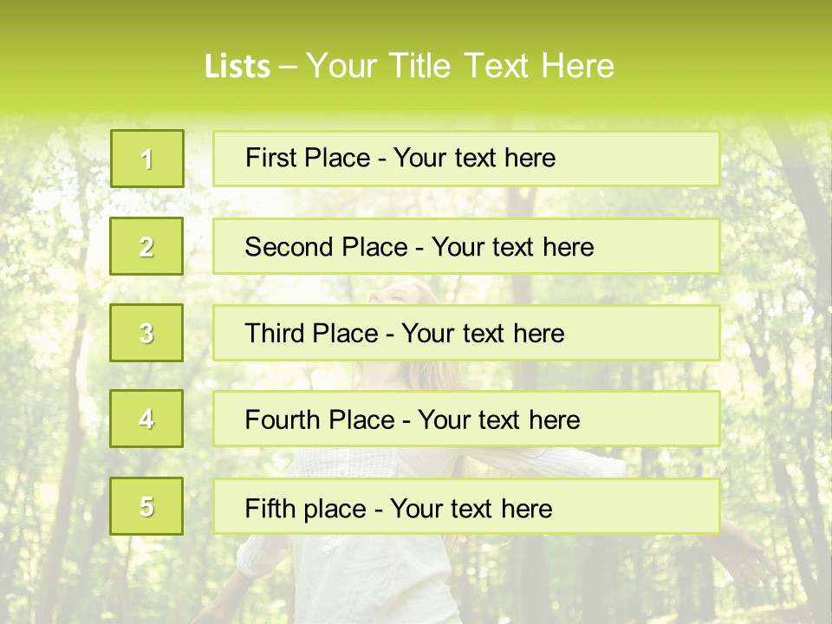This screenshot has width=832, height=624.
Task: Click the number 5 box
Action: point(146,506)
